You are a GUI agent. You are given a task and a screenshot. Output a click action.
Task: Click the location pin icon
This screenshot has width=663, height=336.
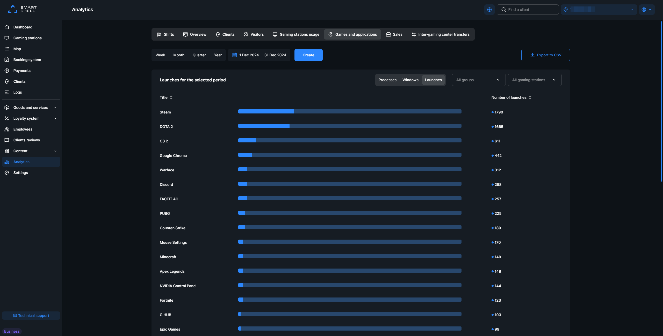click(x=566, y=10)
